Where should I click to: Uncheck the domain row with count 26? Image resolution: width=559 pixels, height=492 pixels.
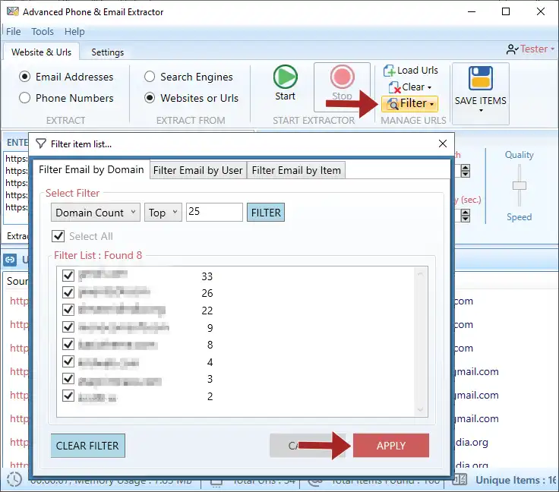click(x=68, y=292)
